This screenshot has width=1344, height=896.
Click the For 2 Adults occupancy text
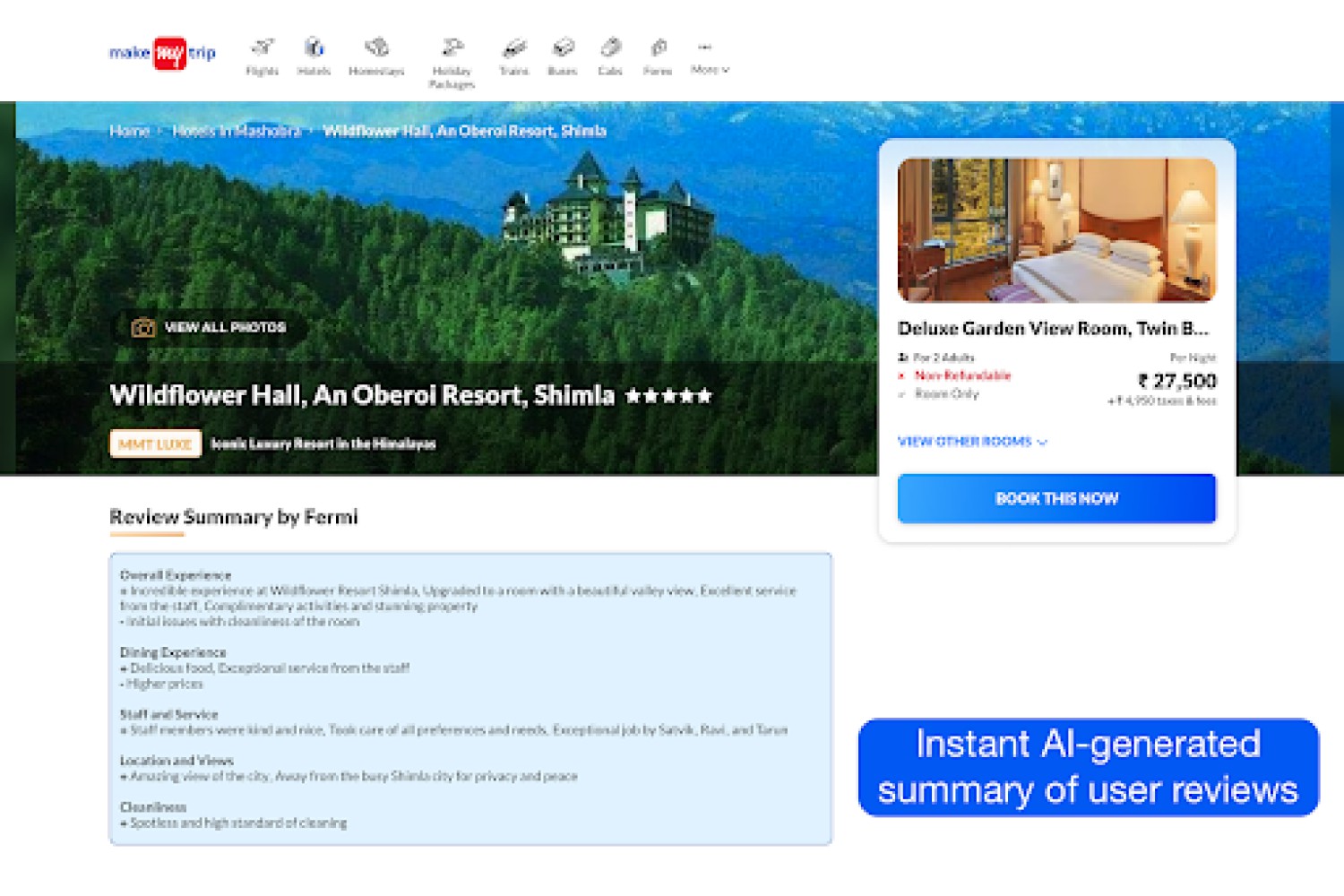tap(943, 358)
